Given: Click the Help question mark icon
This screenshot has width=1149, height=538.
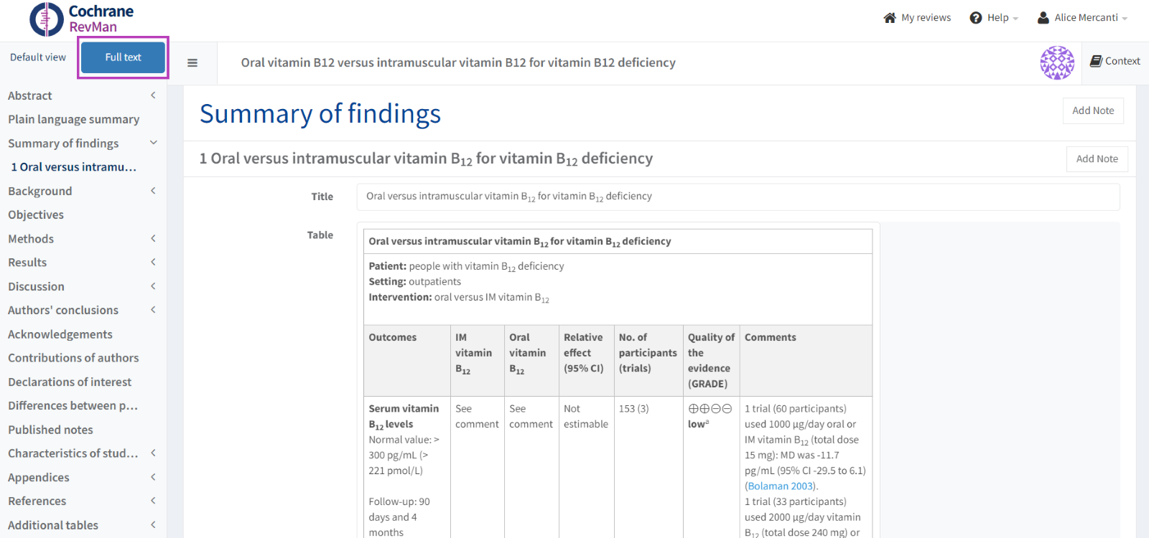Looking at the screenshot, I should point(976,18).
